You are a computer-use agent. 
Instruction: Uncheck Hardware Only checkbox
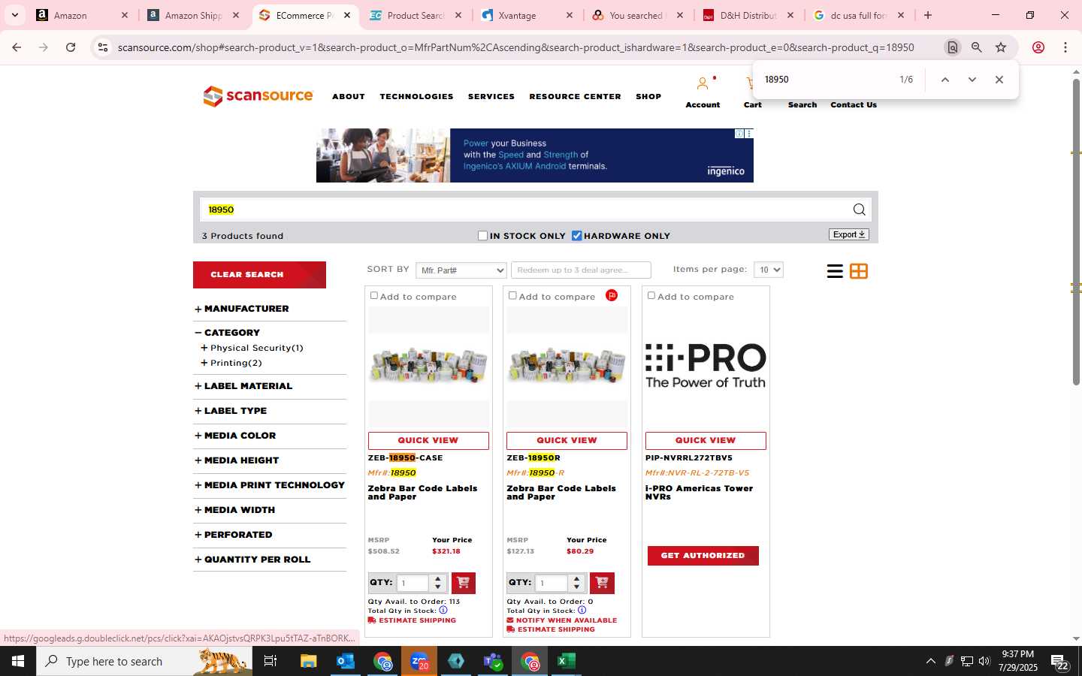(576, 236)
